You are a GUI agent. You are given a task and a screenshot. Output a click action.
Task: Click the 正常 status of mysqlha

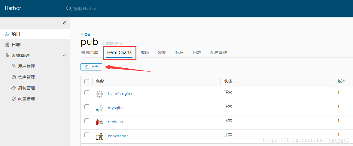click(228, 106)
